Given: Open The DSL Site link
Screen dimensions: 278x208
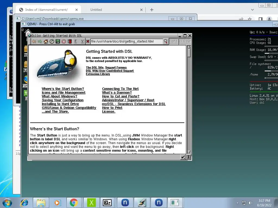Looking at the screenshot, I should pos(95,67).
